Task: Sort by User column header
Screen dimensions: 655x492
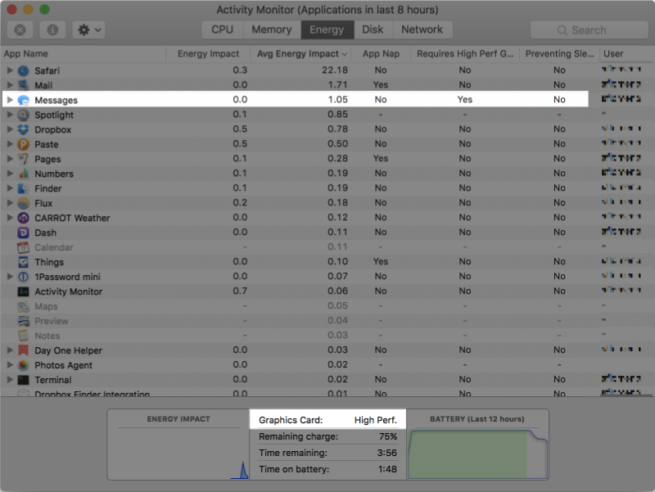Action: 626,54
